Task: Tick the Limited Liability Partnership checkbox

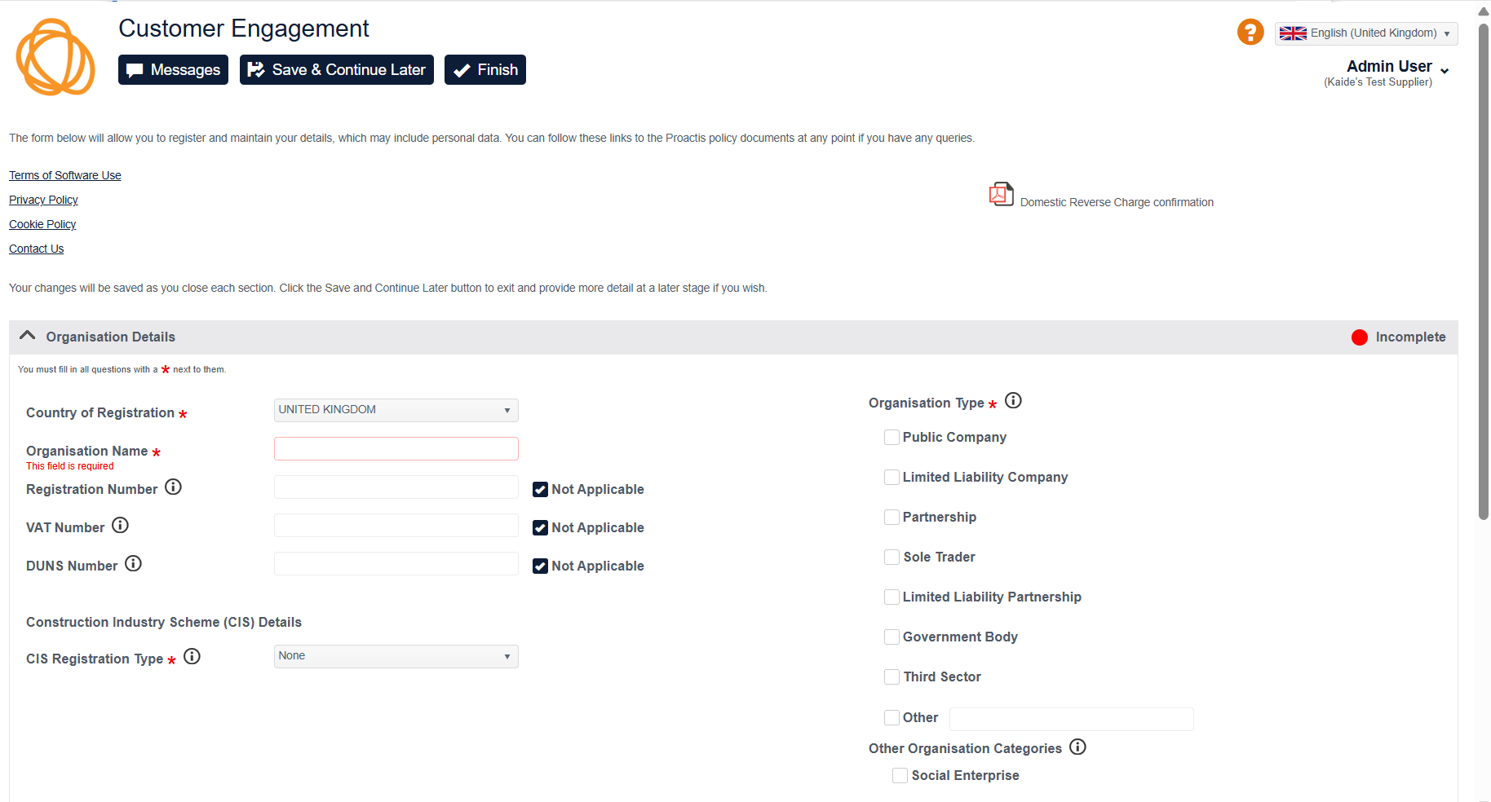Action: tap(892, 597)
